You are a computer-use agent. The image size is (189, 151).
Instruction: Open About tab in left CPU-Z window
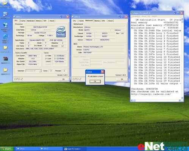click(52, 21)
